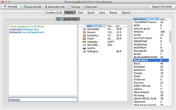Click the Finnish flag next to SSH-SMS
The image size is (176, 110).
84,45
